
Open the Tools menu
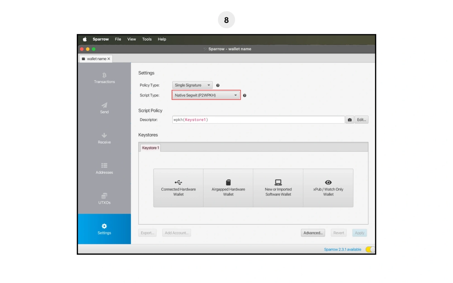tap(147, 39)
